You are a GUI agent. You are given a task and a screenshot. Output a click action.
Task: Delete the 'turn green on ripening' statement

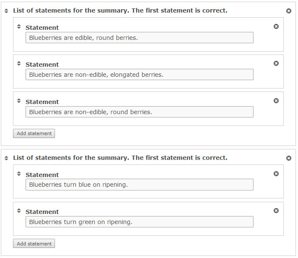tap(276, 211)
